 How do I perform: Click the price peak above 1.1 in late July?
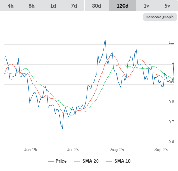click(x=105, y=40)
